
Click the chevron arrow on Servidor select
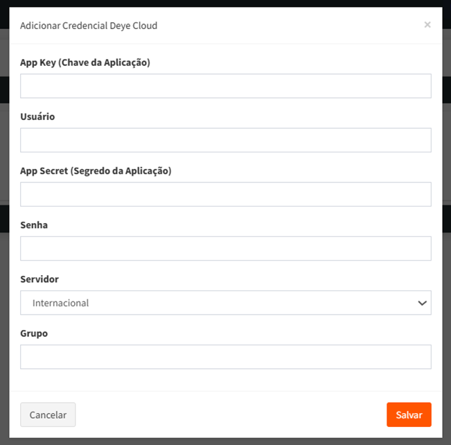[422, 303]
